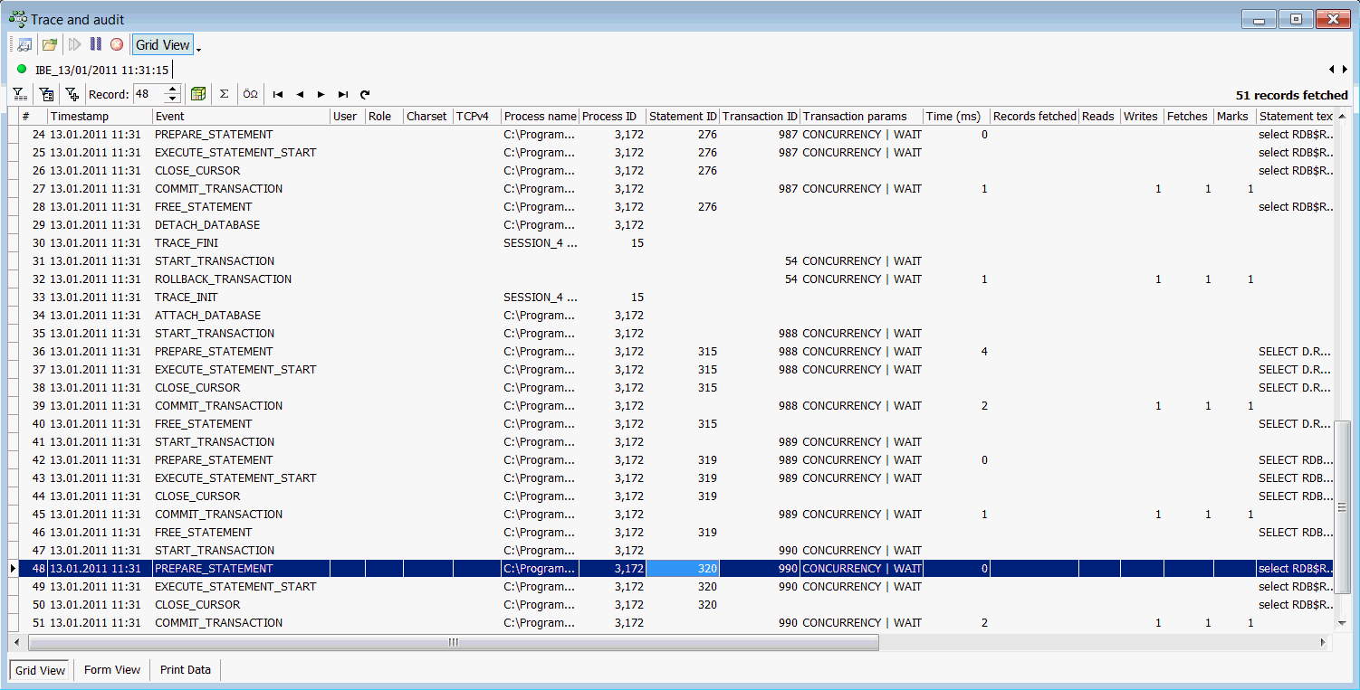
Task: Open the Grid View dropdown arrow
Action: point(199,48)
